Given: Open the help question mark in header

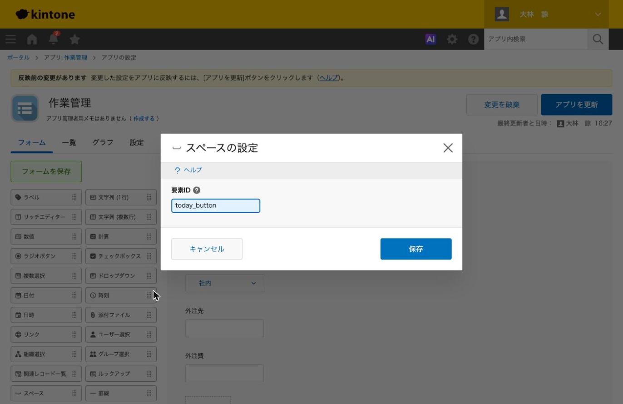Looking at the screenshot, I should tap(473, 39).
